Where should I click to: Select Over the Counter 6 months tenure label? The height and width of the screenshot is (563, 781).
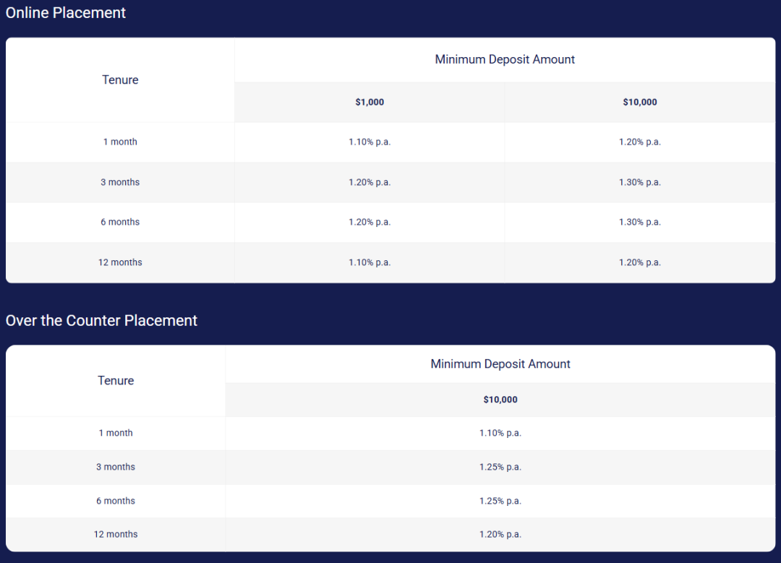pos(116,501)
